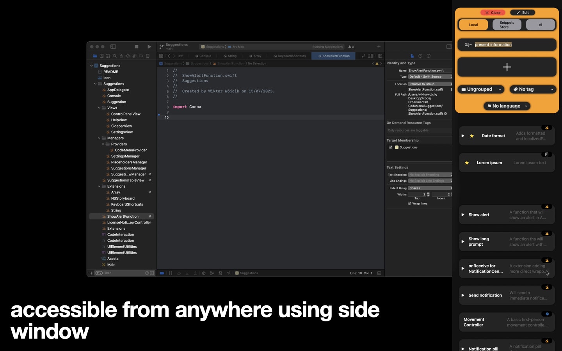This screenshot has height=351, width=562.
Task: Open the onReceive for NotificationCenter snippet
Action: coord(507,269)
